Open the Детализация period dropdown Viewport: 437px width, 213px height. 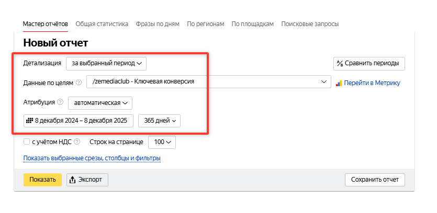[106, 63]
